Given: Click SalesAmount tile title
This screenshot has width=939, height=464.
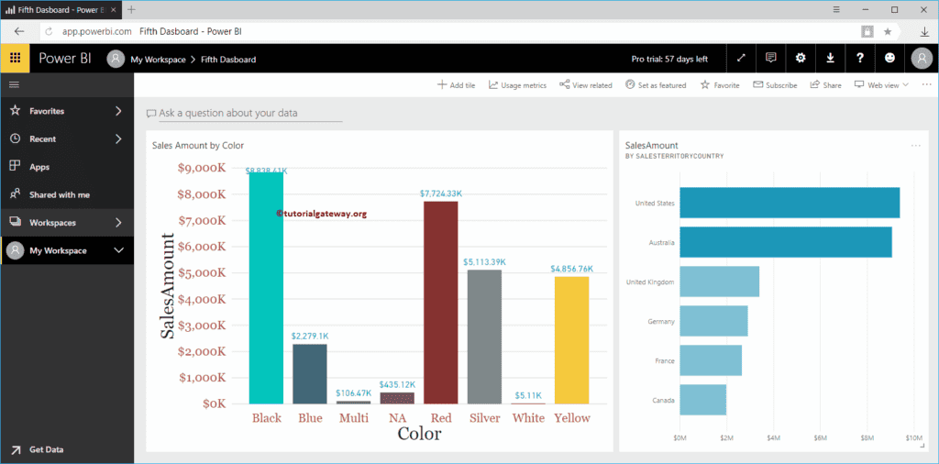Looking at the screenshot, I should click(x=652, y=146).
